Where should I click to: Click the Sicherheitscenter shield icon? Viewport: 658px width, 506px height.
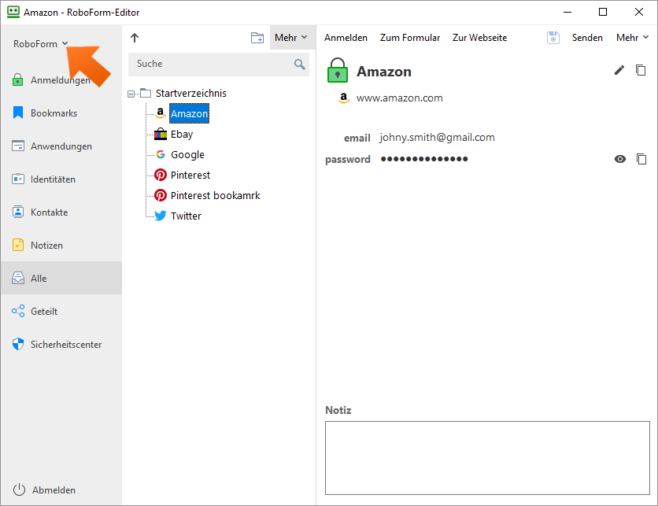(18, 344)
